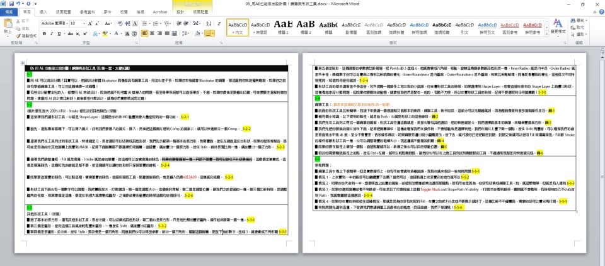Apply the Quote style

(x=464, y=27)
